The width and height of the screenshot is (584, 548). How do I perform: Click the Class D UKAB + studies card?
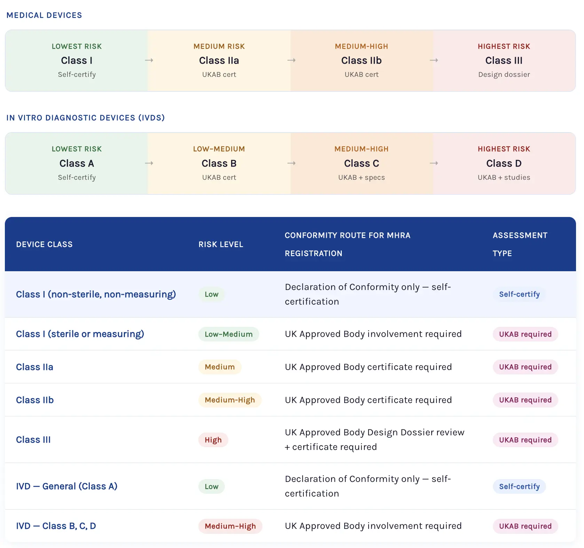pos(504,163)
